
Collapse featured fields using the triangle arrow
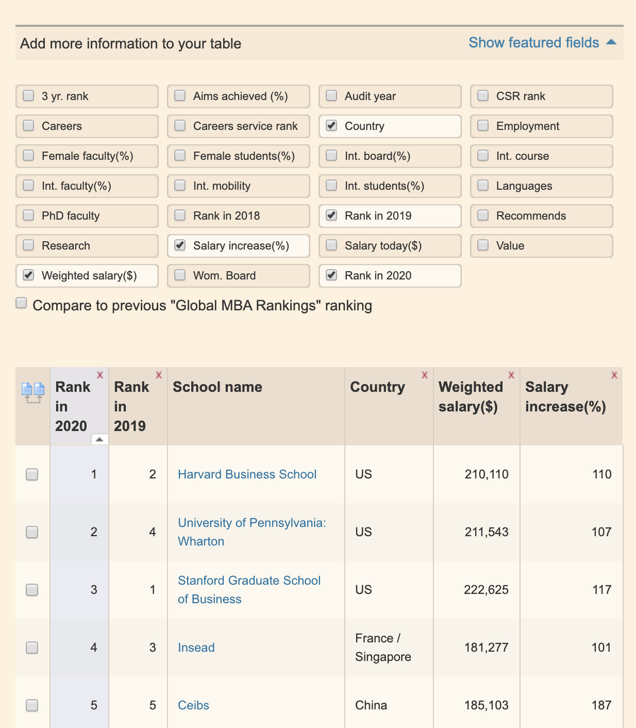pyautogui.click(x=611, y=42)
